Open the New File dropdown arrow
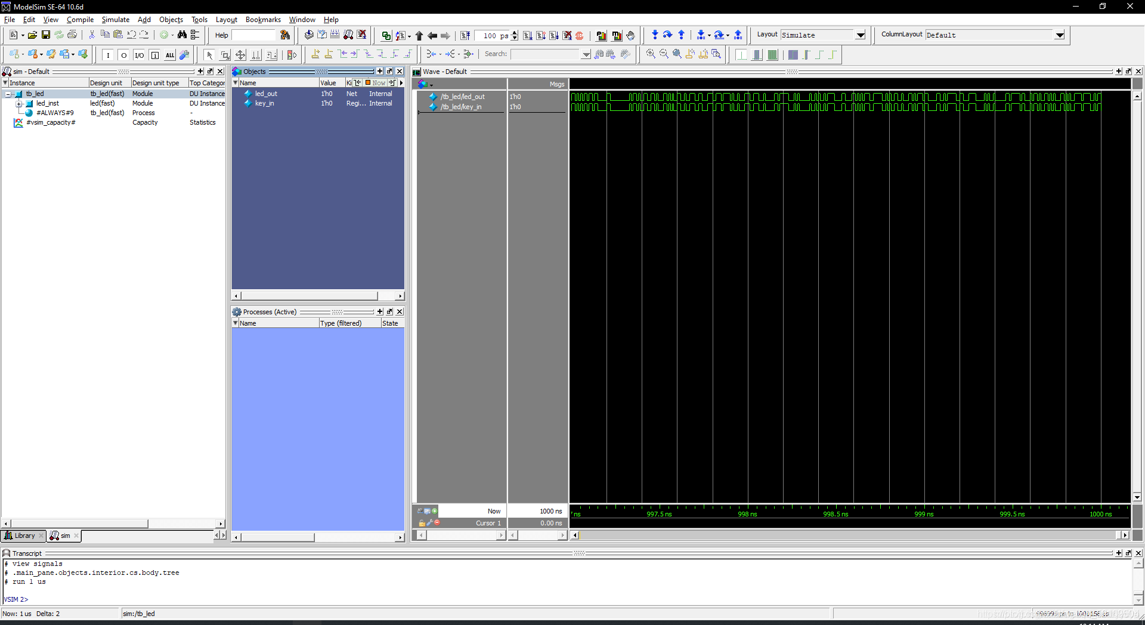Viewport: 1145px width, 625px height. click(x=22, y=36)
